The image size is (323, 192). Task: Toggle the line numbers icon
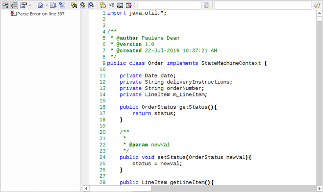point(14,5)
